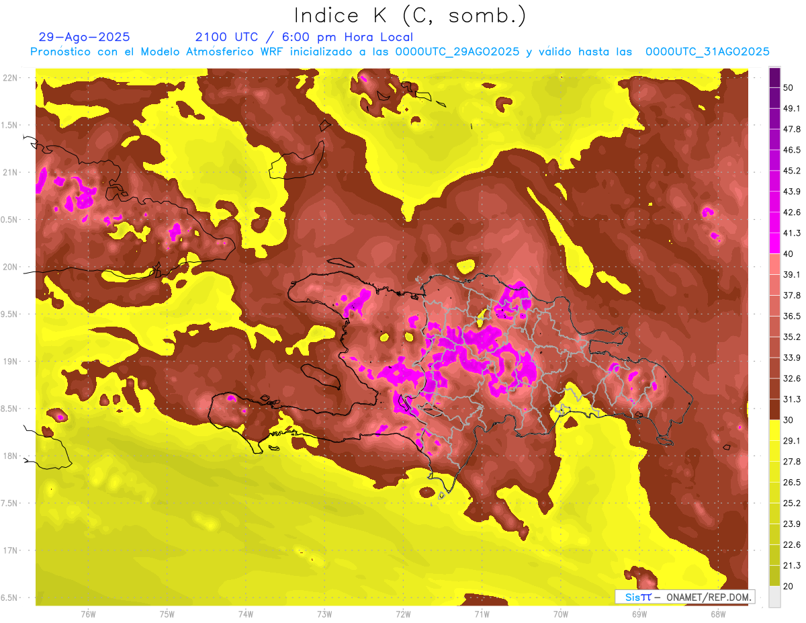Click the "20" colorbar value
The image size is (806, 623).
click(789, 586)
